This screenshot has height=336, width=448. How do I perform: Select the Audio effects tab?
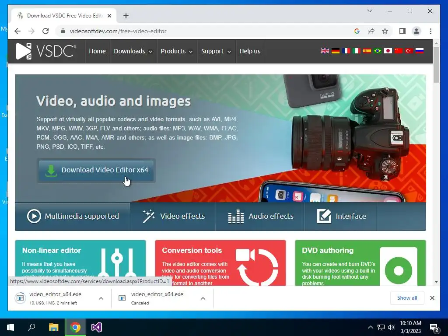click(260, 216)
